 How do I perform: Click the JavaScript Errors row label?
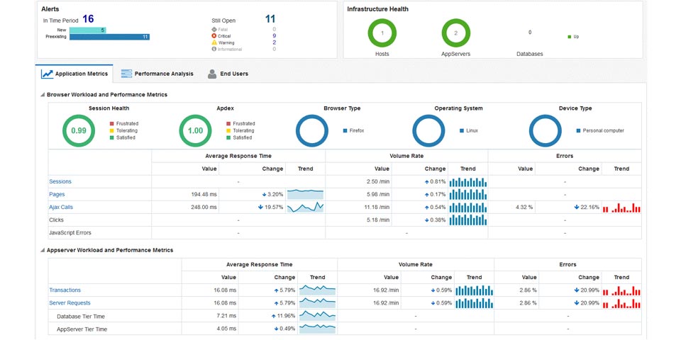point(70,233)
